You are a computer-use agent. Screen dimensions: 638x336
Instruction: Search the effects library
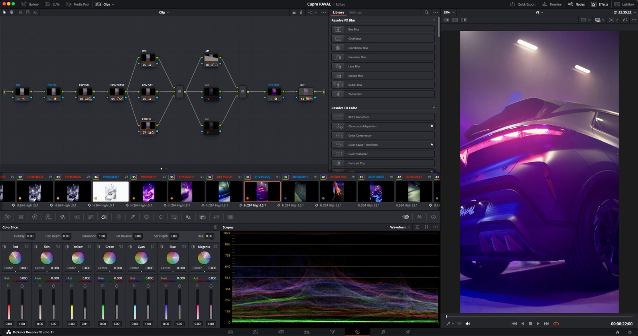[427, 12]
